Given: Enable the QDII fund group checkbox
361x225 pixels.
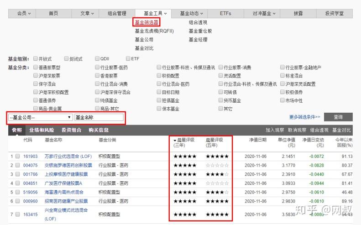Looking at the screenshot, I should coord(97,59).
